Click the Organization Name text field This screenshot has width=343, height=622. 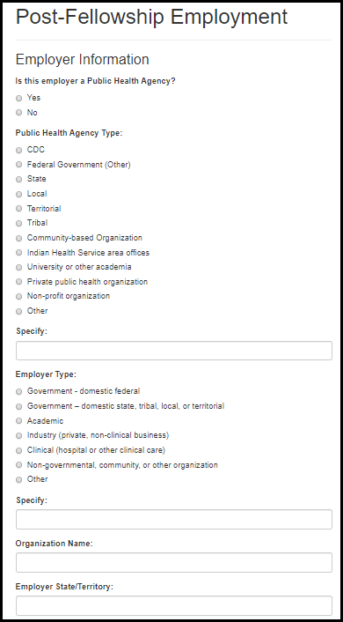click(x=174, y=562)
